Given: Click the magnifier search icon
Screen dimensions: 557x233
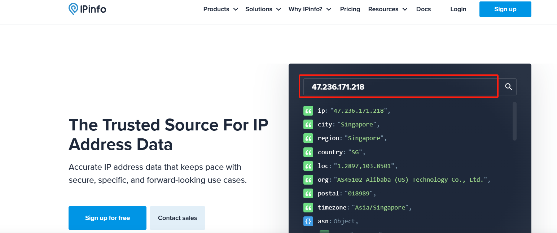Looking at the screenshot, I should (x=508, y=87).
